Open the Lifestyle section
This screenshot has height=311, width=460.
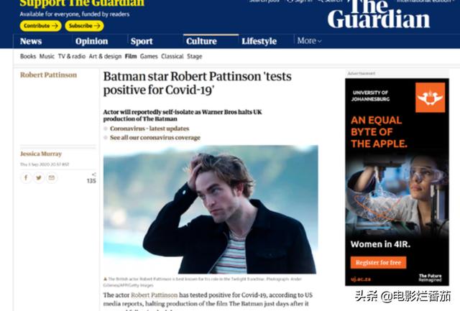coord(259,42)
